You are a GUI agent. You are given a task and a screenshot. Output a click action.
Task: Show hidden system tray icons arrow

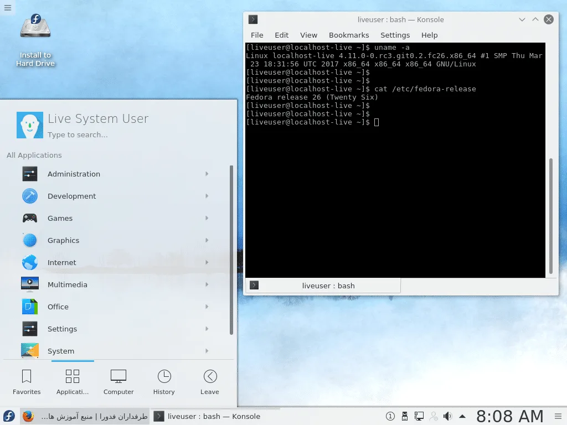(462, 416)
